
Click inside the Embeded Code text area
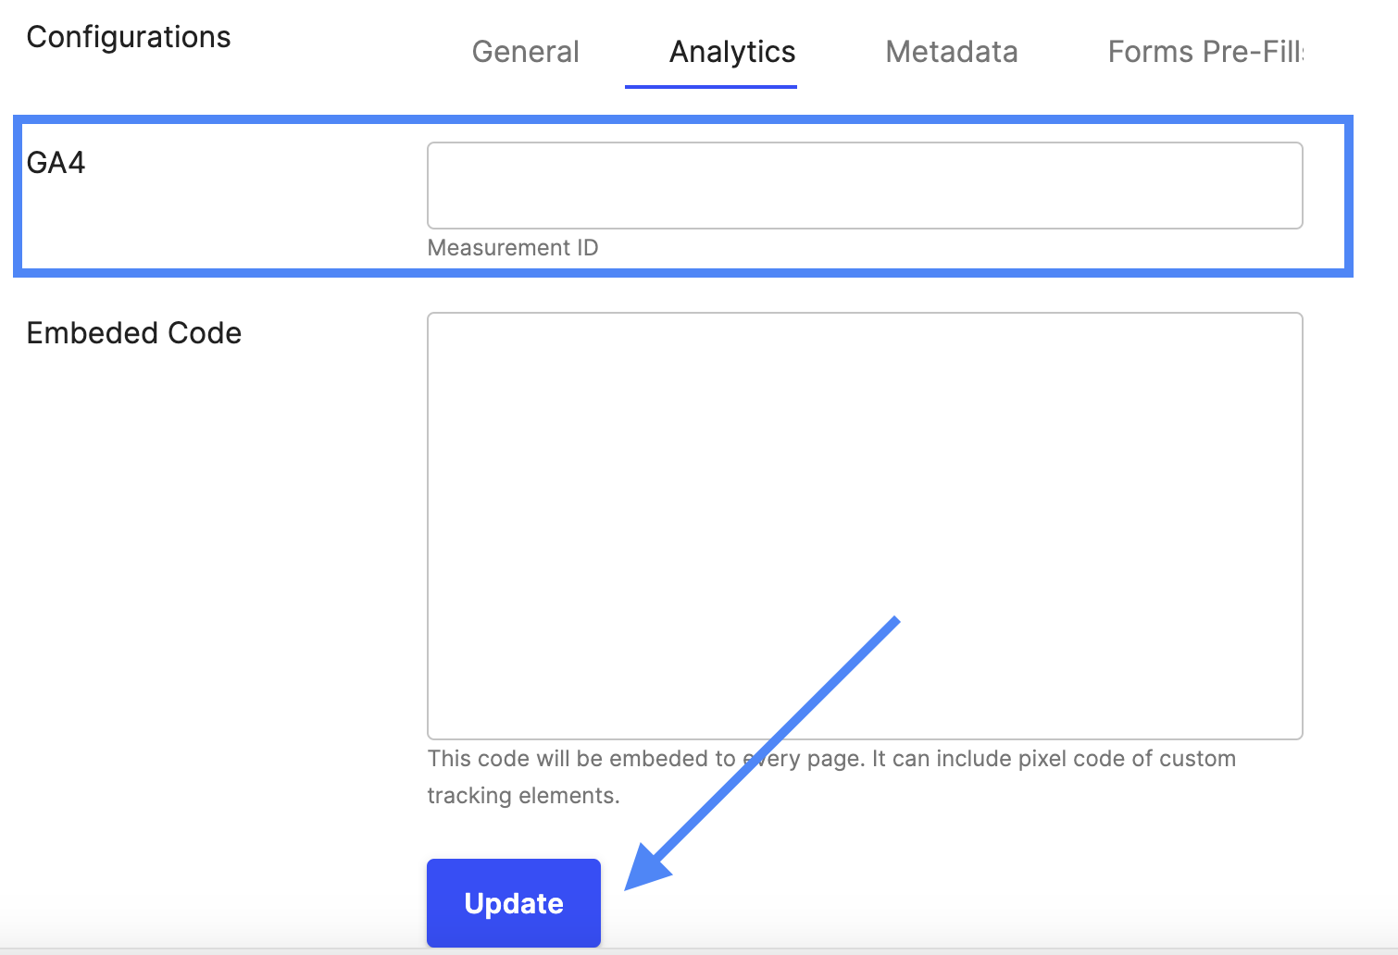pos(865,526)
